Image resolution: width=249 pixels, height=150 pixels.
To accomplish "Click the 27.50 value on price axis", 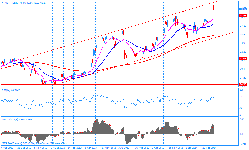I will coord(243,78).
